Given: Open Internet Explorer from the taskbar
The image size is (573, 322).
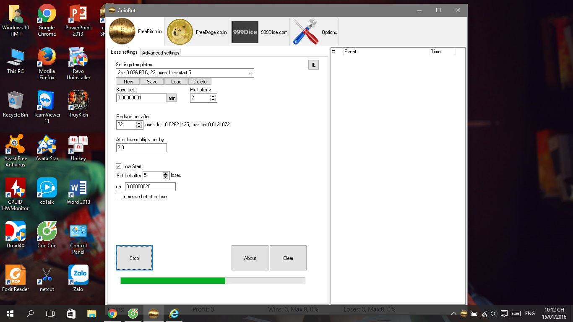Looking at the screenshot, I should 174,314.
